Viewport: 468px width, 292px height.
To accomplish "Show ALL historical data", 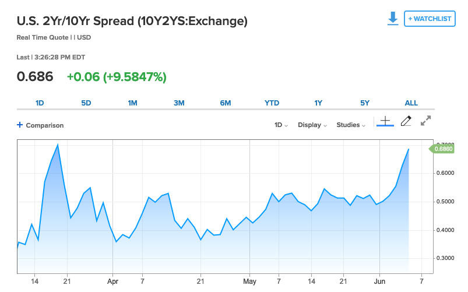I will pos(411,103).
